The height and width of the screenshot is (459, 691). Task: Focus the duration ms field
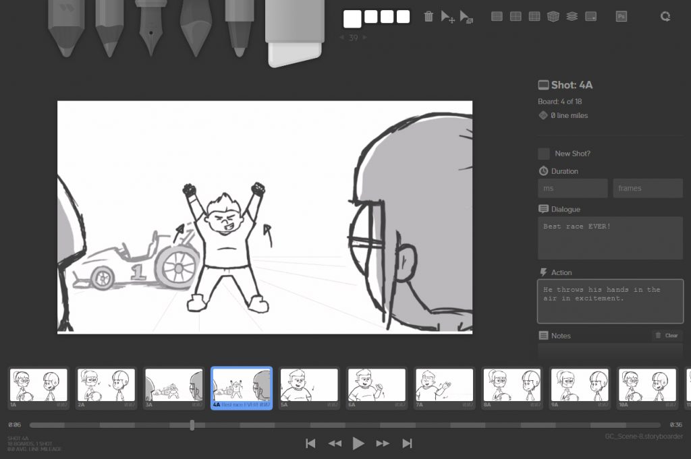pyautogui.click(x=572, y=188)
